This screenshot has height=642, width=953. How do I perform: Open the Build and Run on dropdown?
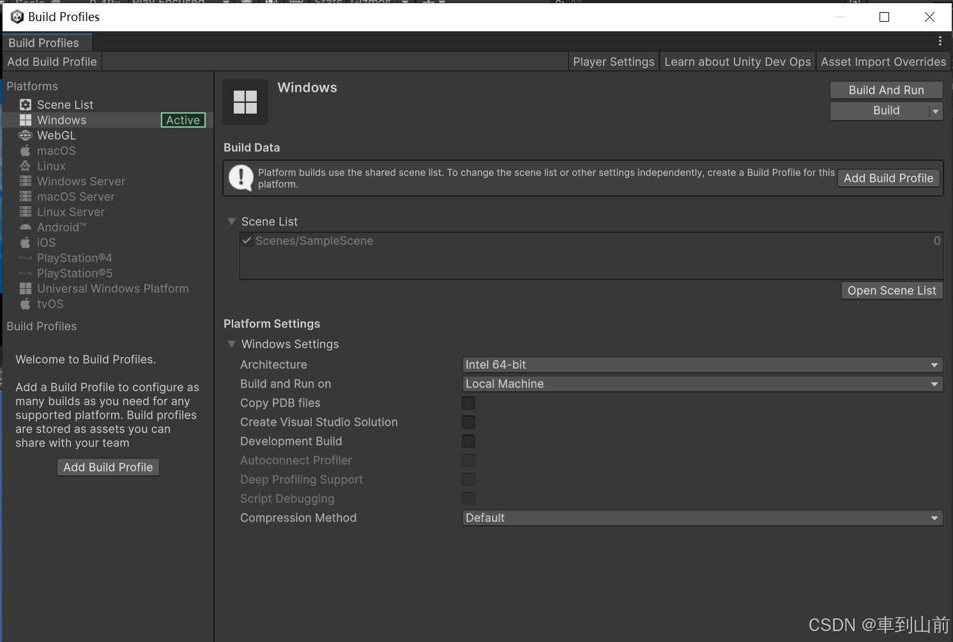click(x=703, y=384)
